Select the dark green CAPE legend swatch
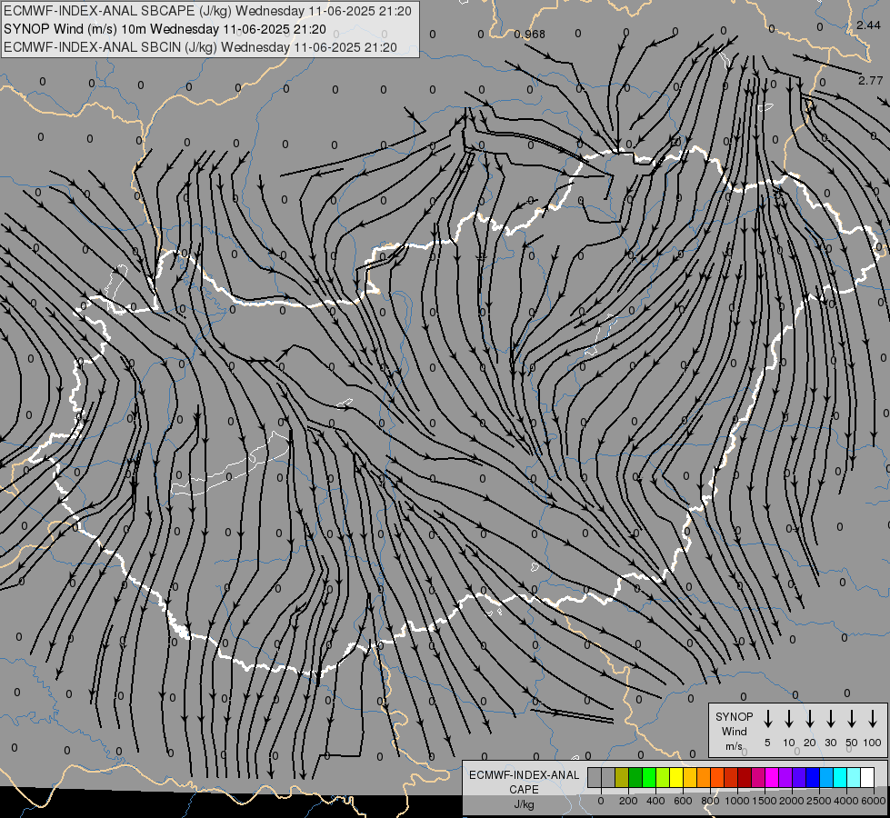Screen dimensions: 890x818 (x=635, y=777)
